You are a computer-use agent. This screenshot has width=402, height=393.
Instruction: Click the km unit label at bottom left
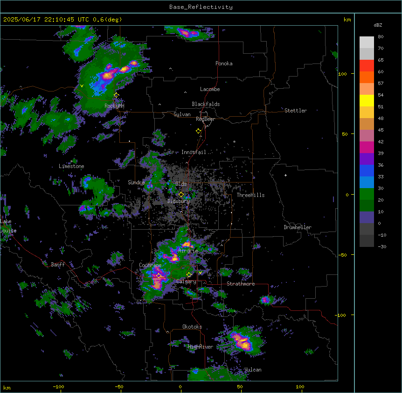(7, 387)
